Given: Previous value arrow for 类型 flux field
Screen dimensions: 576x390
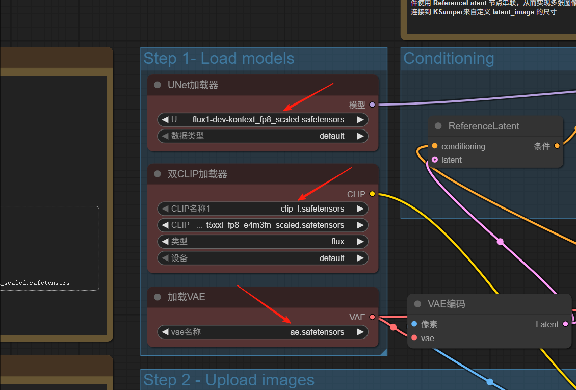Looking at the screenshot, I should coord(165,242).
